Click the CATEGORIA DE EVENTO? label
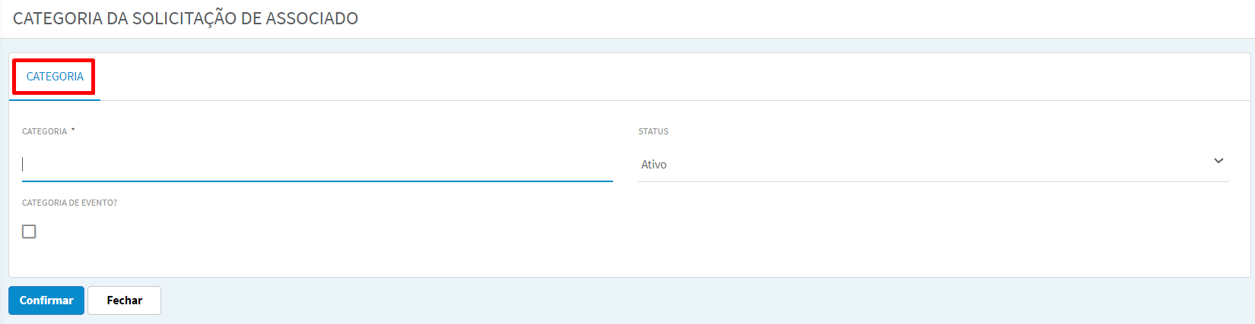The image size is (1255, 324). [69, 203]
